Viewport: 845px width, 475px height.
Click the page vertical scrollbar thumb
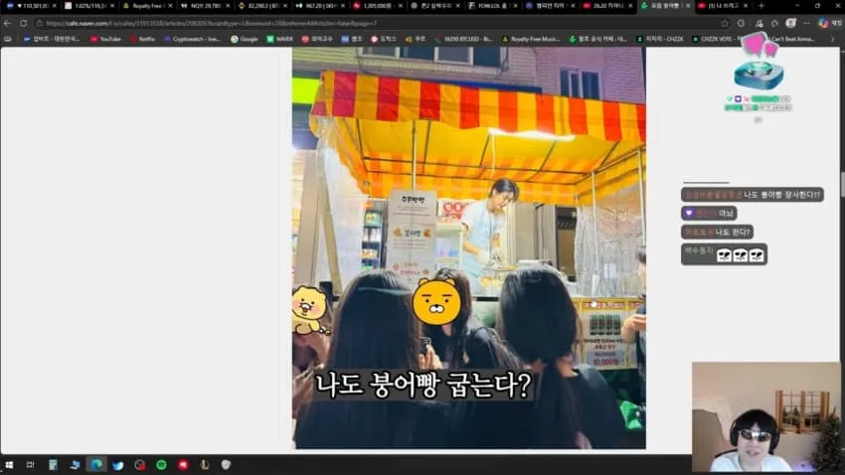coord(842,185)
